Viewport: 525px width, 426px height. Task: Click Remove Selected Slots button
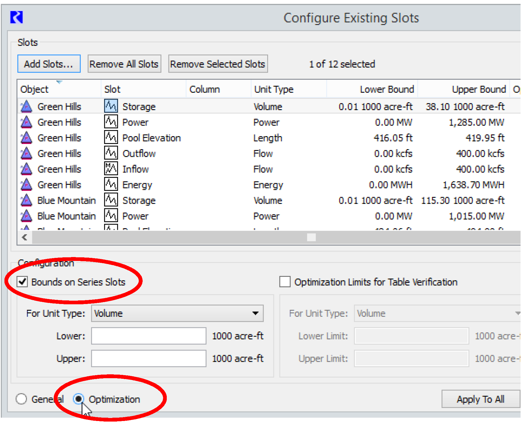[x=218, y=64]
